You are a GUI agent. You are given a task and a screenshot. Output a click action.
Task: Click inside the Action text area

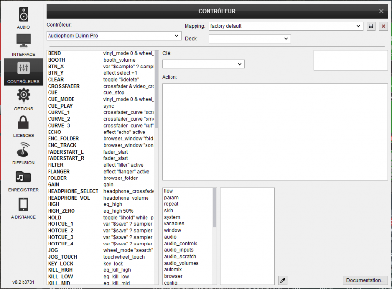tap(274, 131)
